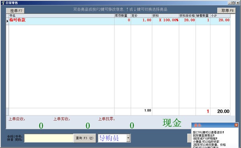Image resolution: width=241 pixels, height=148 pixels.
Task: Maximize the 日常零售 window
Action: click(x=233, y=3)
